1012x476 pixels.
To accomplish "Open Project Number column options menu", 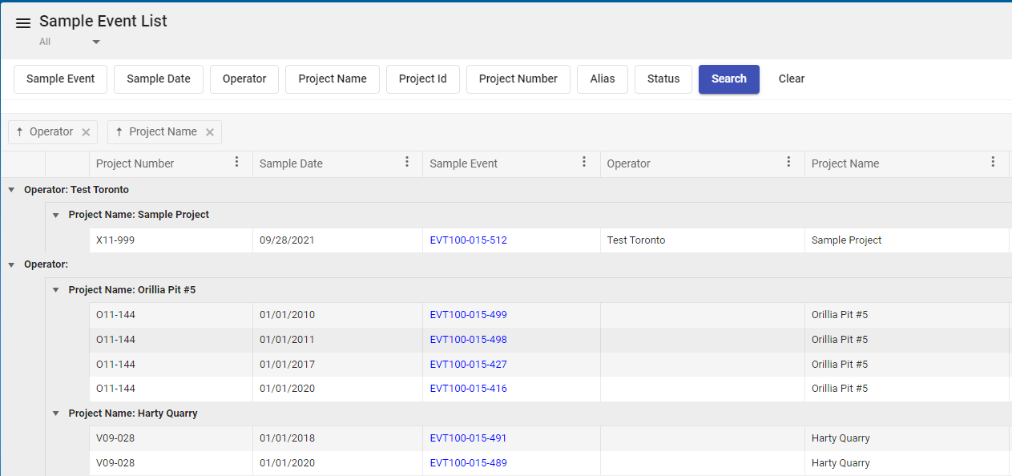I will (236, 163).
